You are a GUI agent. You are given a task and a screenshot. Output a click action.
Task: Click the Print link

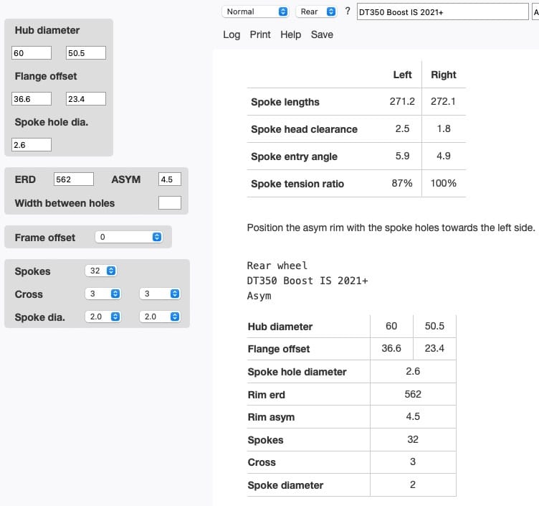pyautogui.click(x=260, y=34)
